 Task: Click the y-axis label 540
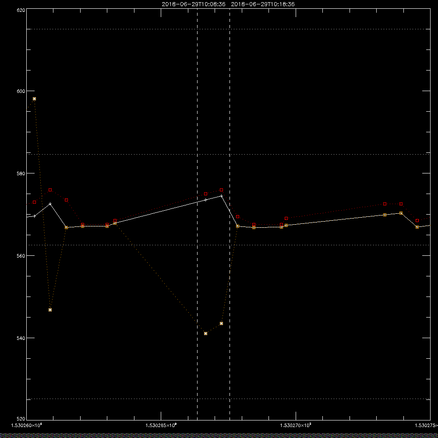[x=21, y=338]
